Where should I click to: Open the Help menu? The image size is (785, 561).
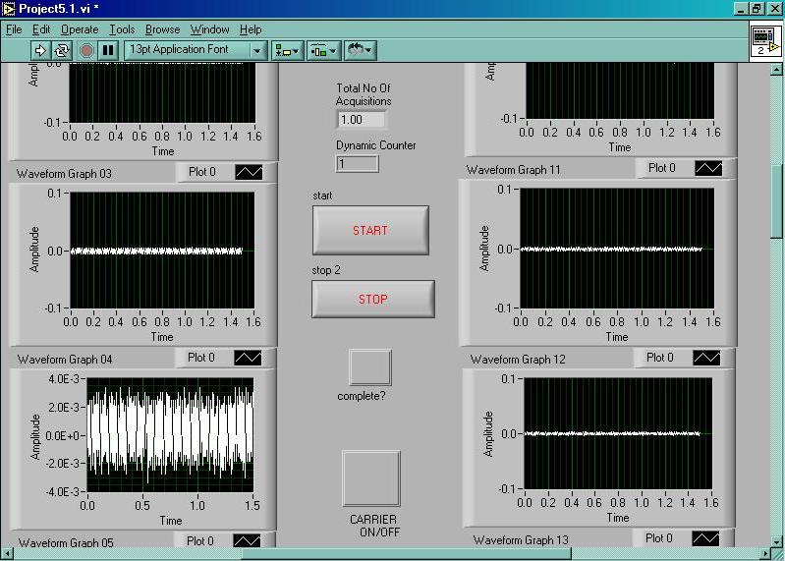251,29
